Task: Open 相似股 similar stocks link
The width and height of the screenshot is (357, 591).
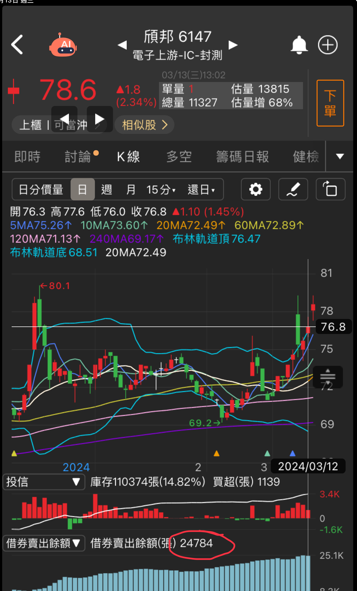Action: 144,125
